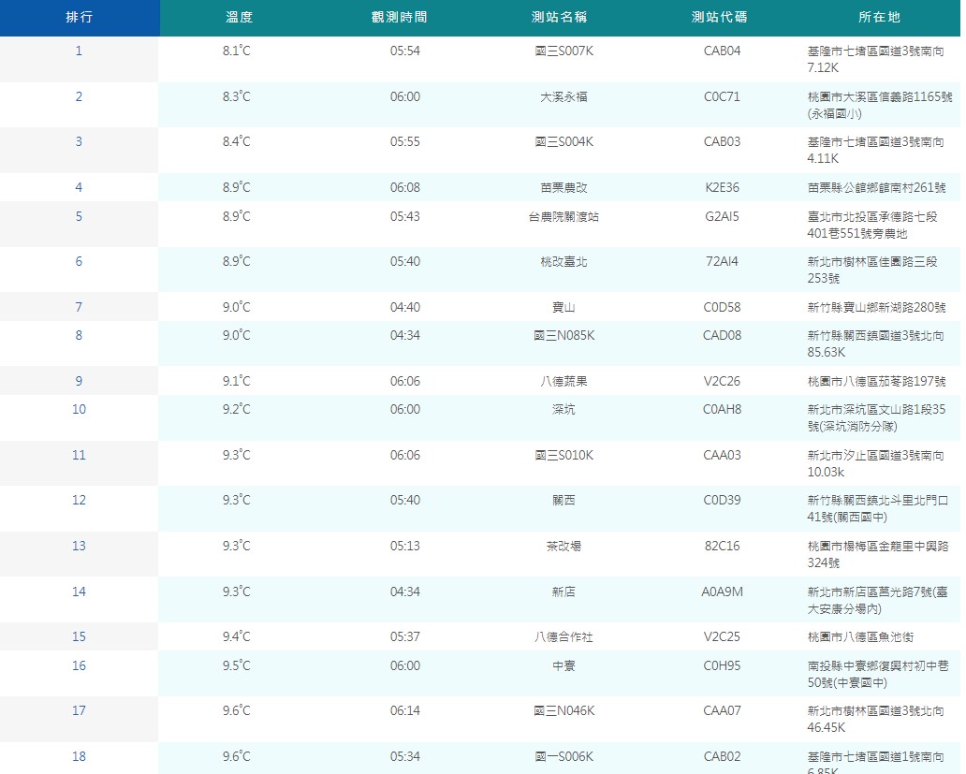Click station name 大溪永福
Image resolution: width=966 pixels, height=774 pixels.
point(563,97)
